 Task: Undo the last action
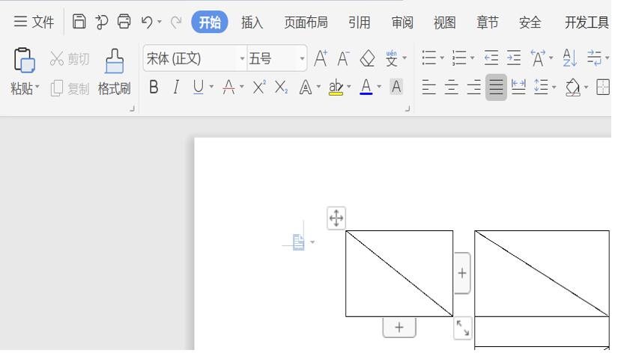pos(147,22)
